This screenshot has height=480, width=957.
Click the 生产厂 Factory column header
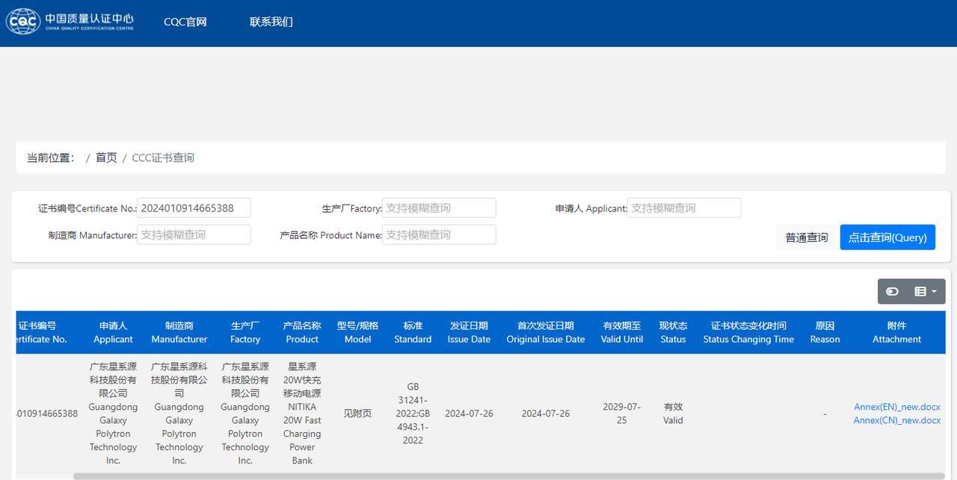[245, 332]
